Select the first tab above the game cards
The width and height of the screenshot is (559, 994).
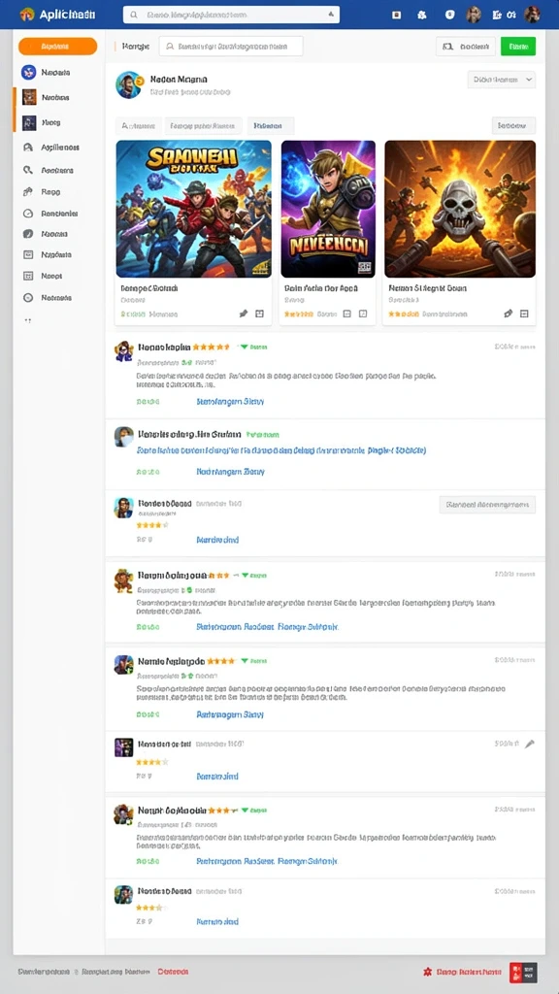(139, 126)
